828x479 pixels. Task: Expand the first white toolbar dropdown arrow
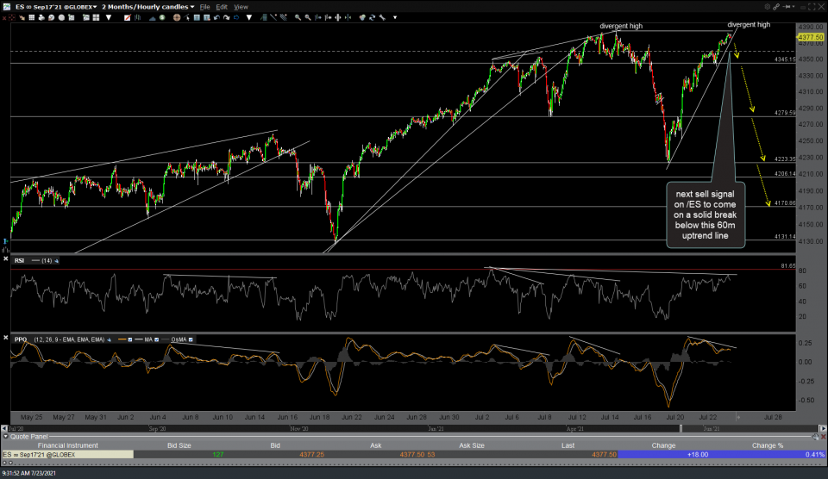point(109,17)
